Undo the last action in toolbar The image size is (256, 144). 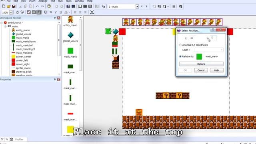(37, 6)
